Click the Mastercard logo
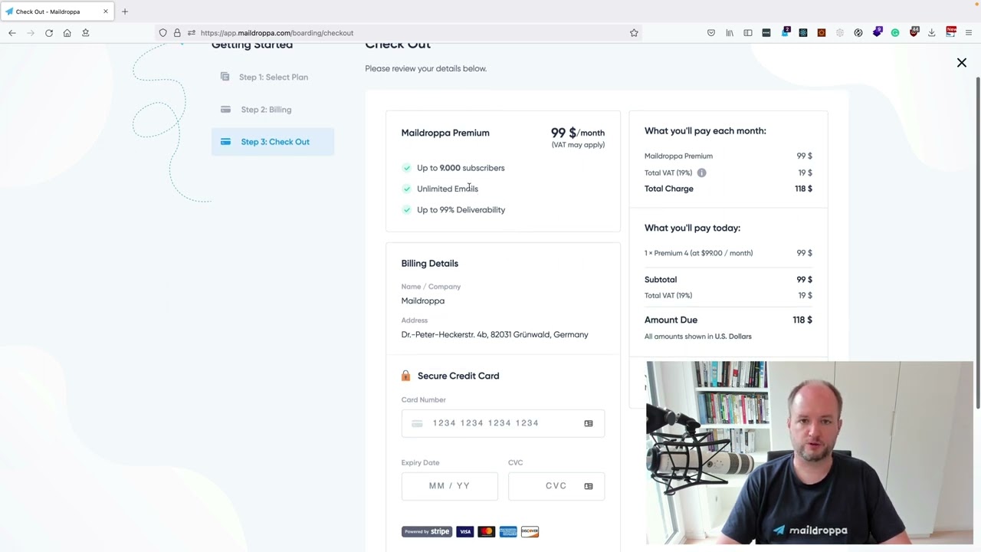The image size is (981, 552). [487, 531]
